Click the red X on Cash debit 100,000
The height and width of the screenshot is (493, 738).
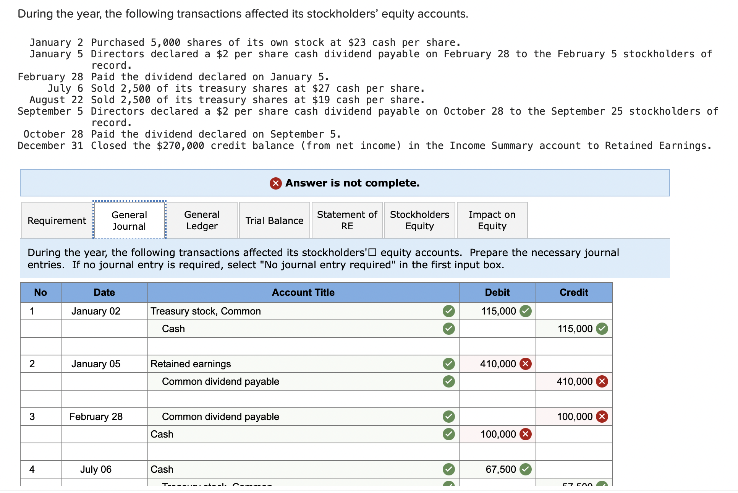[x=526, y=434]
